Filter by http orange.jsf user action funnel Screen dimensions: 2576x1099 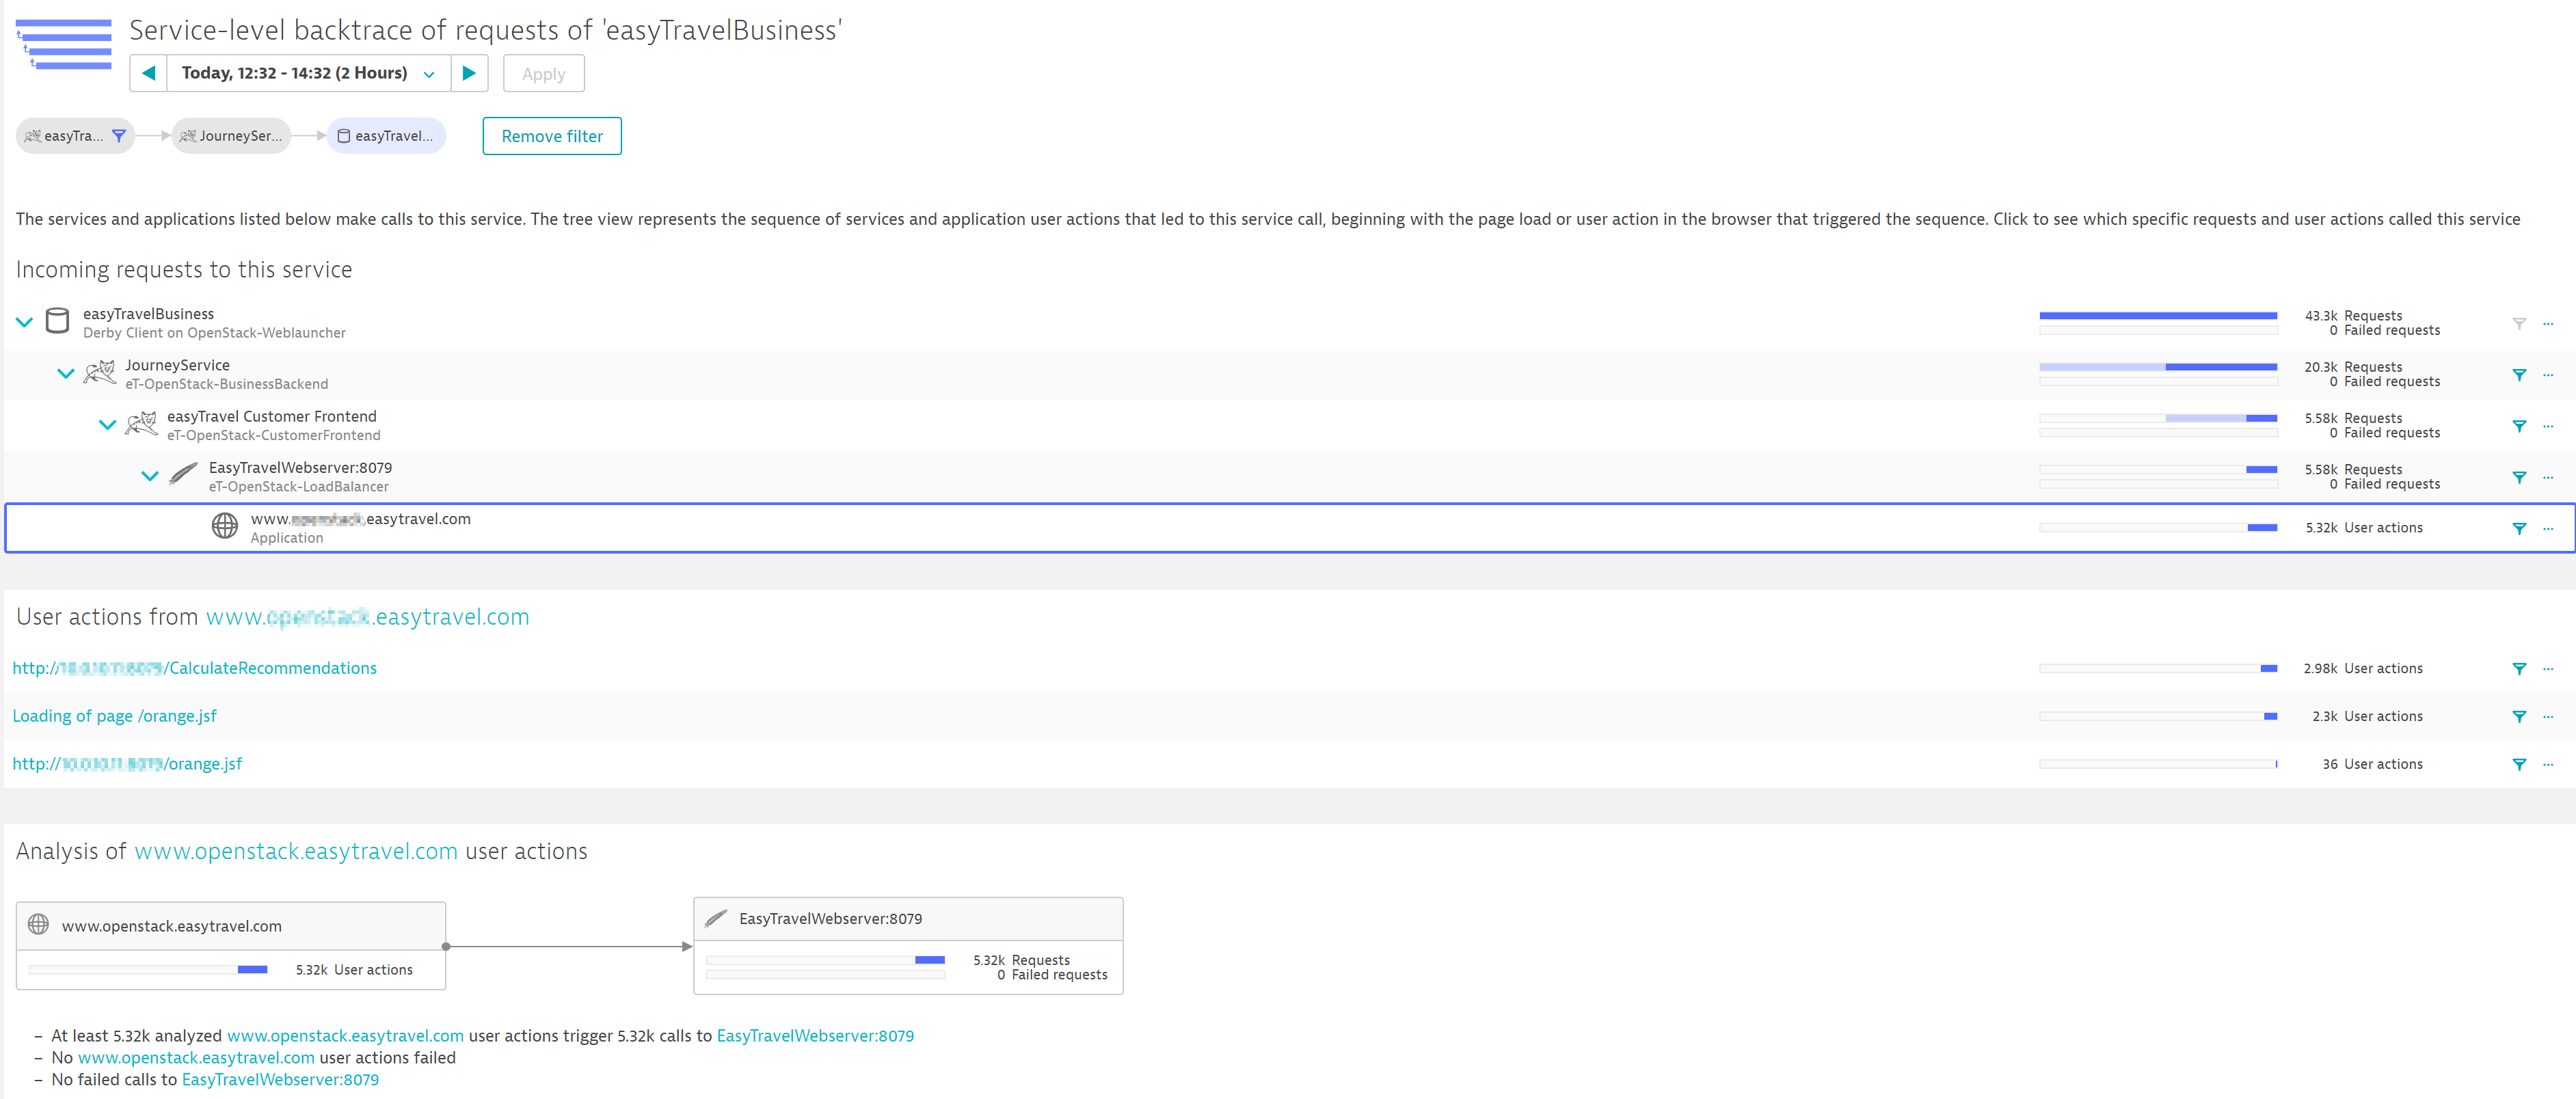coord(2519,765)
